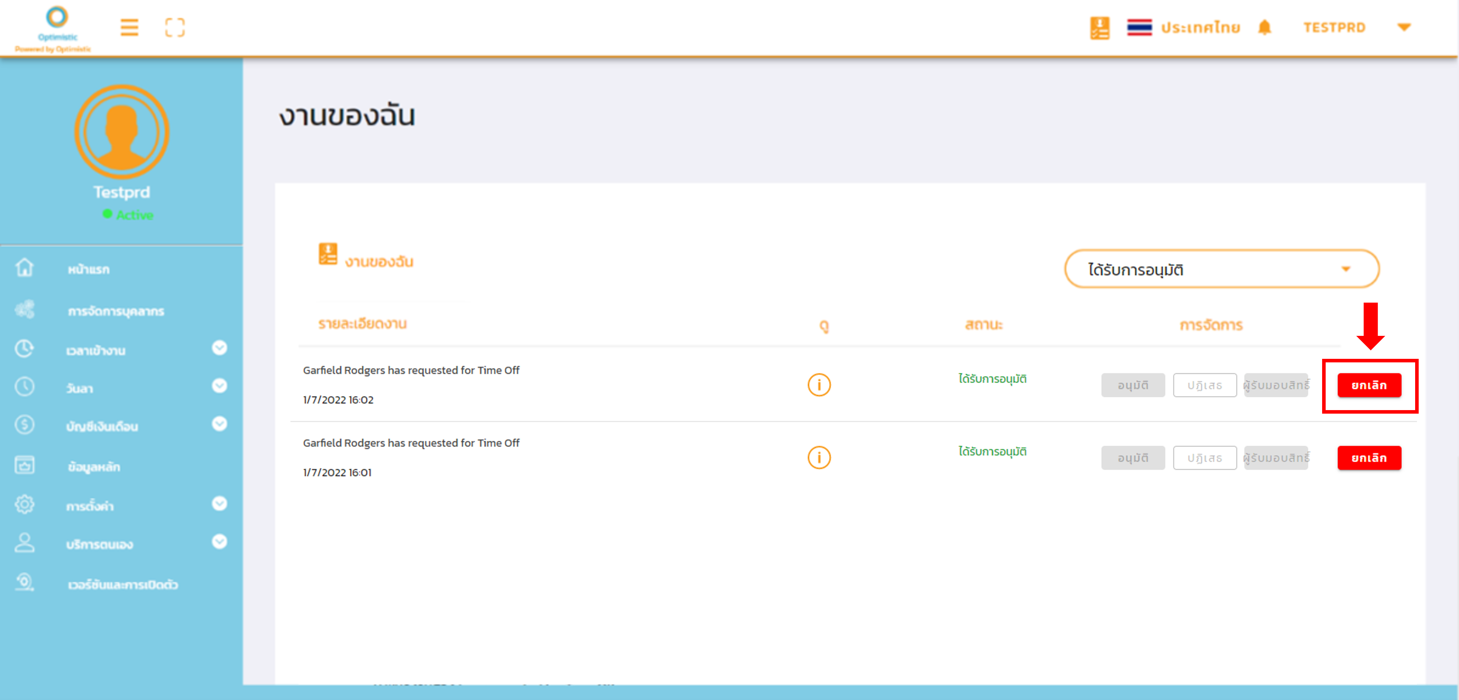View info for the 16:02 request
The image size is (1459, 700).
pyautogui.click(x=818, y=385)
